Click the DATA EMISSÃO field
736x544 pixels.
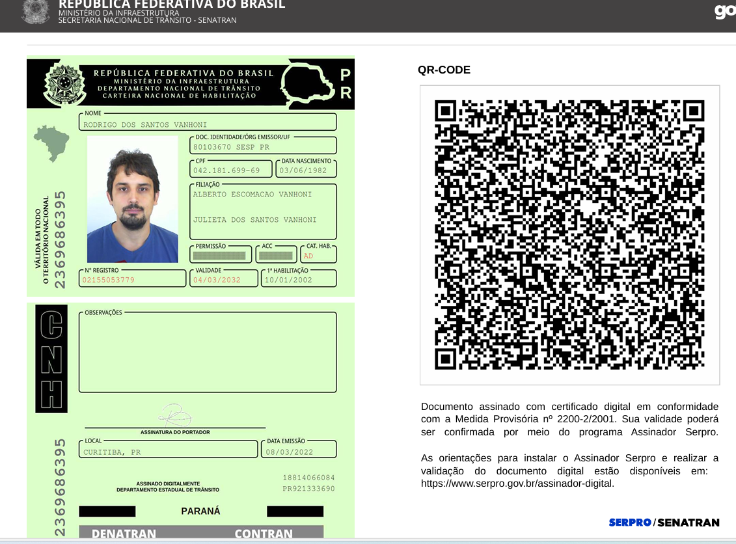coord(299,449)
